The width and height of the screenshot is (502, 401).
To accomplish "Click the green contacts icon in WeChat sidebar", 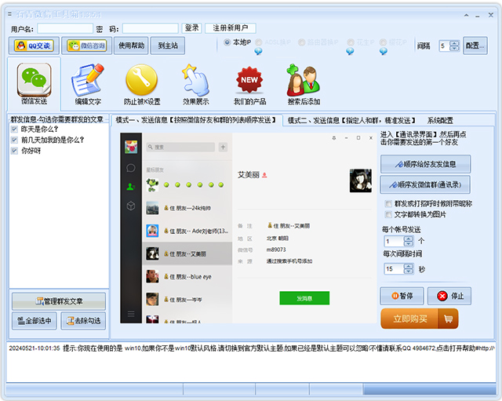I will [x=131, y=187].
